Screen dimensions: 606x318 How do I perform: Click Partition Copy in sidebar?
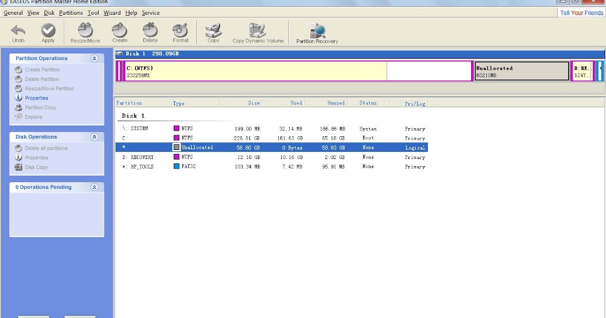pyautogui.click(x=41, y=108)
